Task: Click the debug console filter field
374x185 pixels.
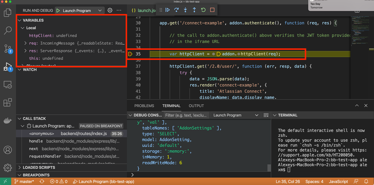Action: pos(186,115)
